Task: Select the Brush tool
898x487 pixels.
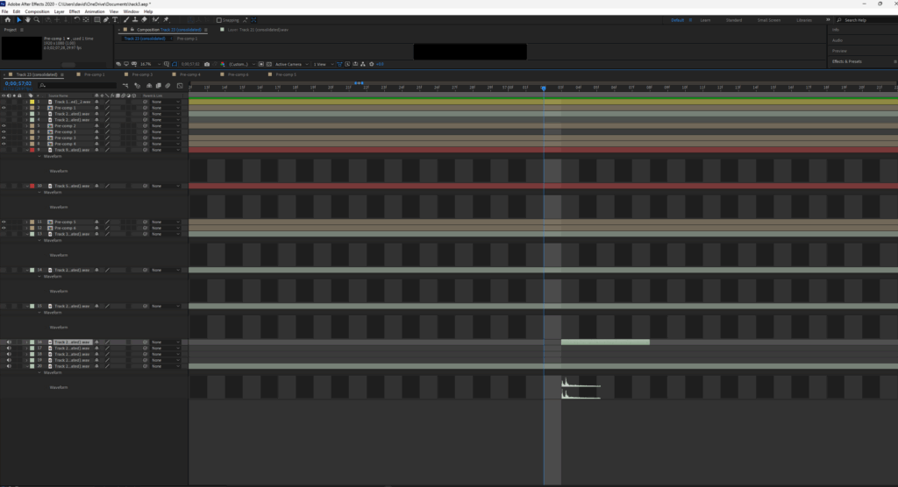Action: [126, 19]
